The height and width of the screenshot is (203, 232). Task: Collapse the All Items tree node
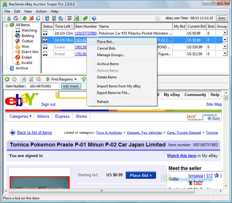coord(6,25)
